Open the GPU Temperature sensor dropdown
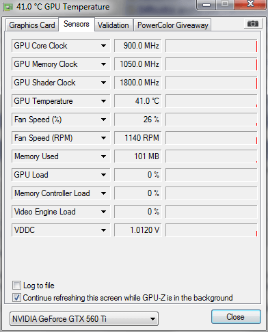Viewport: 268px width, 332px height. pyautogui.click(x=103, y=101)
